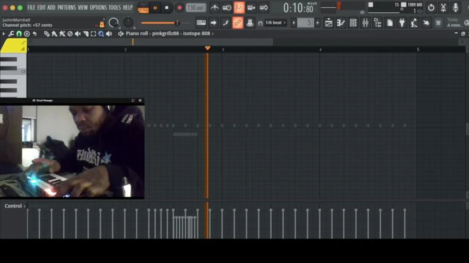Viewport: 469px width, 263px height.
Task: Toggle step editing arrow button
Action: point(213,23)
